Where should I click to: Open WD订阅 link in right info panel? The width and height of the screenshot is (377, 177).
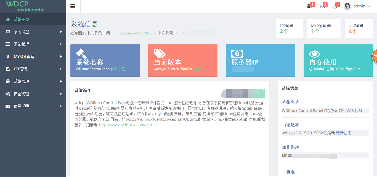point(354,111)
